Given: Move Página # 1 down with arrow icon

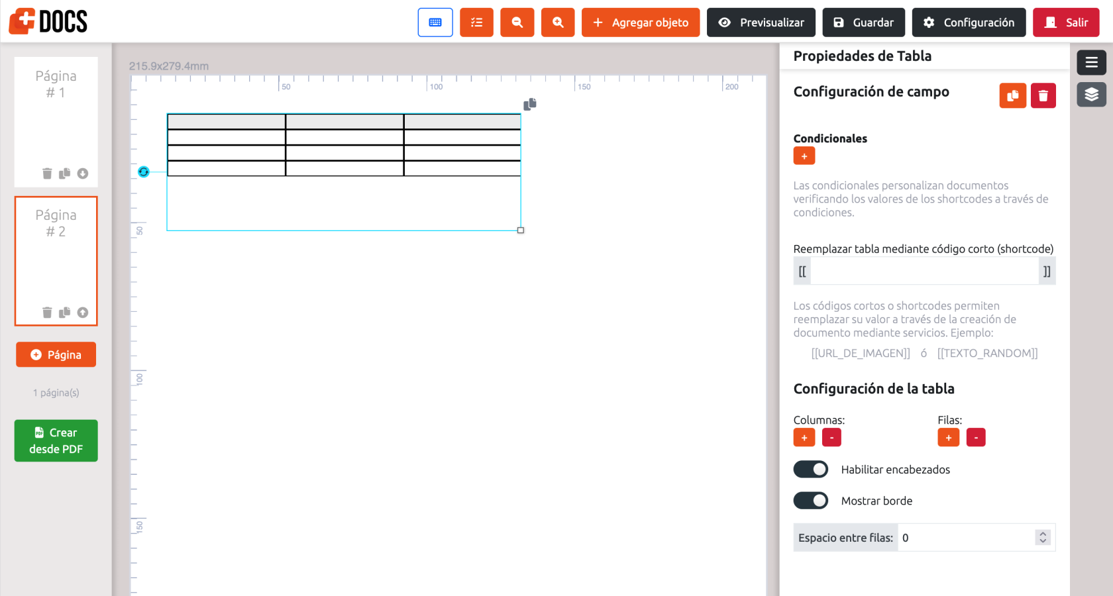Looking at the screenshot, I should pos(82,174).
